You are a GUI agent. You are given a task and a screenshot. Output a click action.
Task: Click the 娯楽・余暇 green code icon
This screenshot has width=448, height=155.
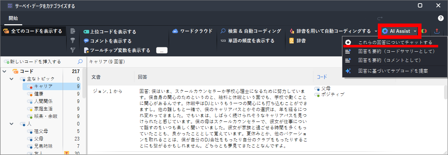tap(30, 116)
